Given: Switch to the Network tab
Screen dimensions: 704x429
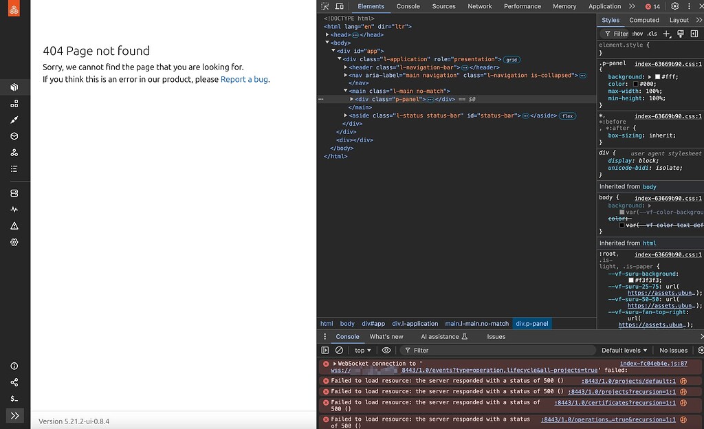Looking at the screenshot, I should click(479, 6).
